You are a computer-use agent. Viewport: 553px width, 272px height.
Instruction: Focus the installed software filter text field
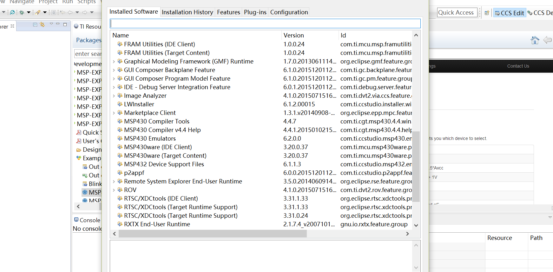point(265,23)
